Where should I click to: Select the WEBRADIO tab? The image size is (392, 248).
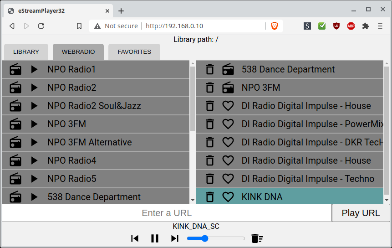78,52
